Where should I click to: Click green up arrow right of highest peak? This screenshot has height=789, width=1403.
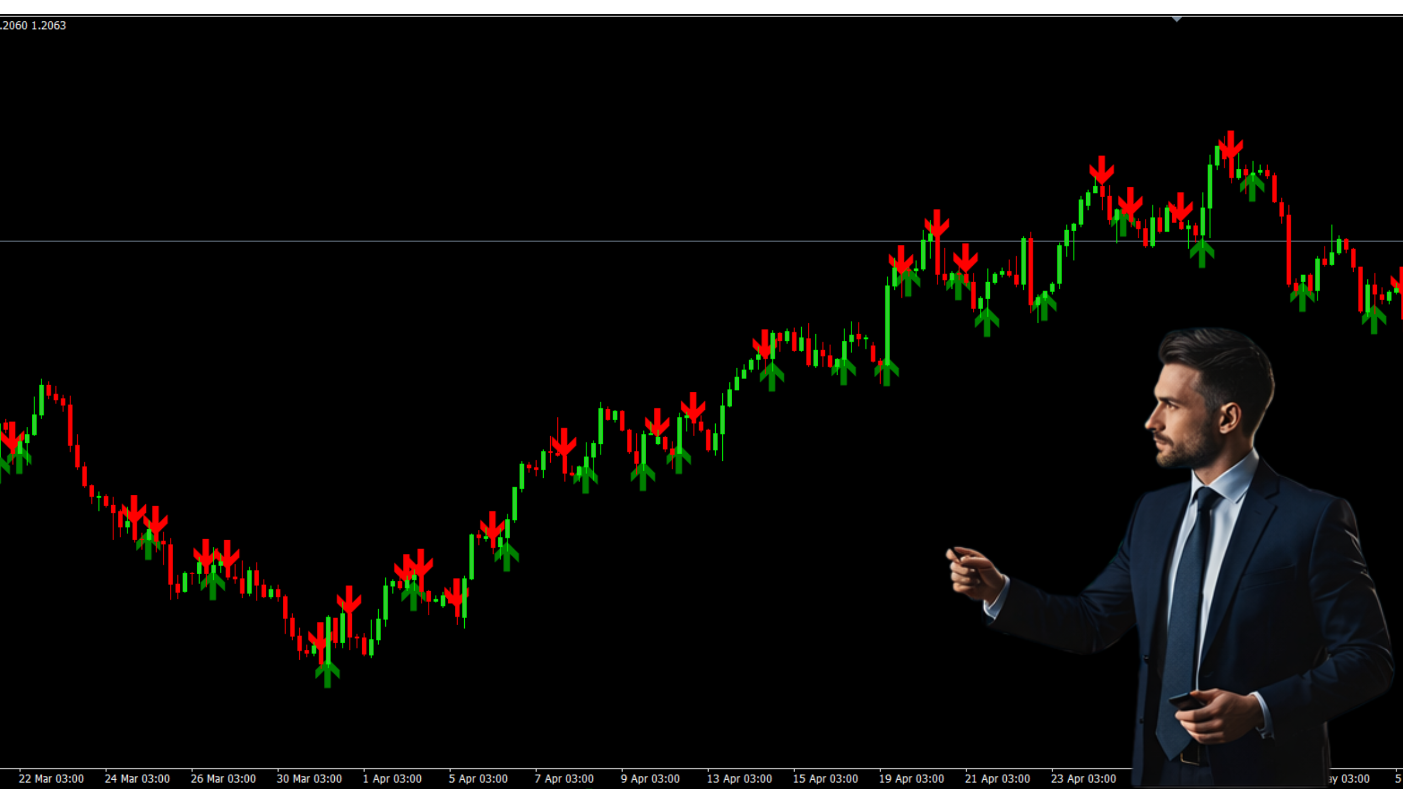click(x=1252, y=188)
